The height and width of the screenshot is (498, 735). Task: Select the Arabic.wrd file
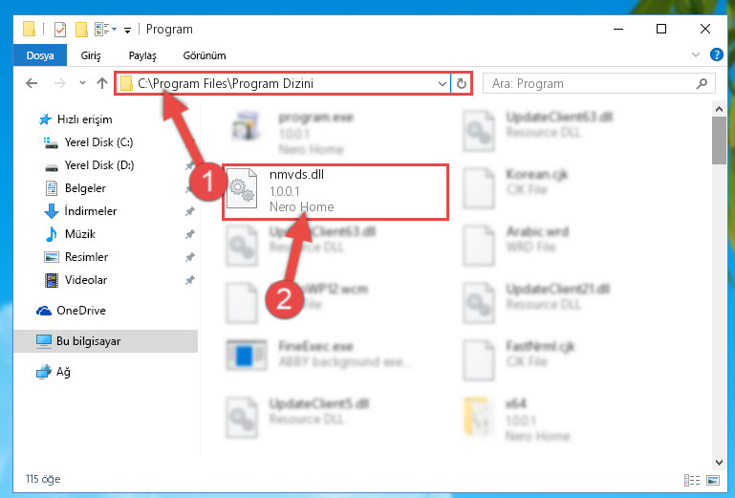click(x=515, y=246)
